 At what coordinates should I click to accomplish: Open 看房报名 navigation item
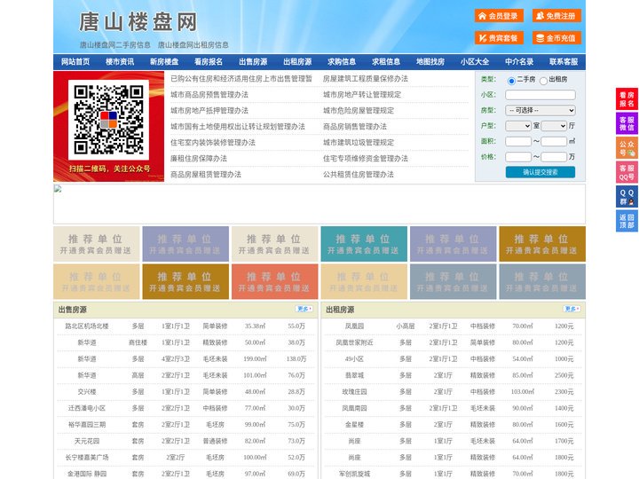pyautogui.click(x=209, y=62)
